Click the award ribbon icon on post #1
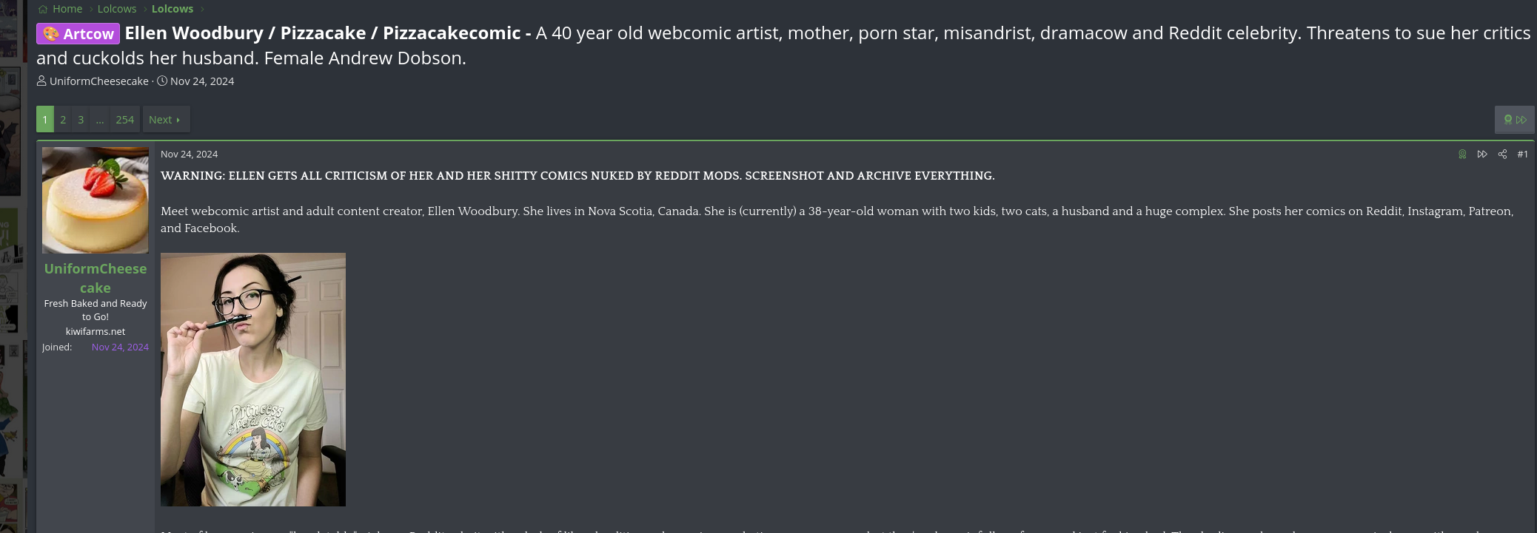 click(1462, 155)
